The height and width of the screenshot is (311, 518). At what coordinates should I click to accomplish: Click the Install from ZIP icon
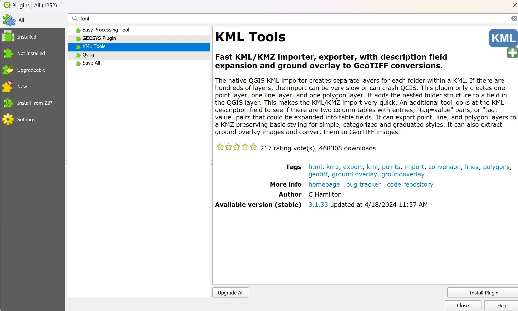point(8,103)
